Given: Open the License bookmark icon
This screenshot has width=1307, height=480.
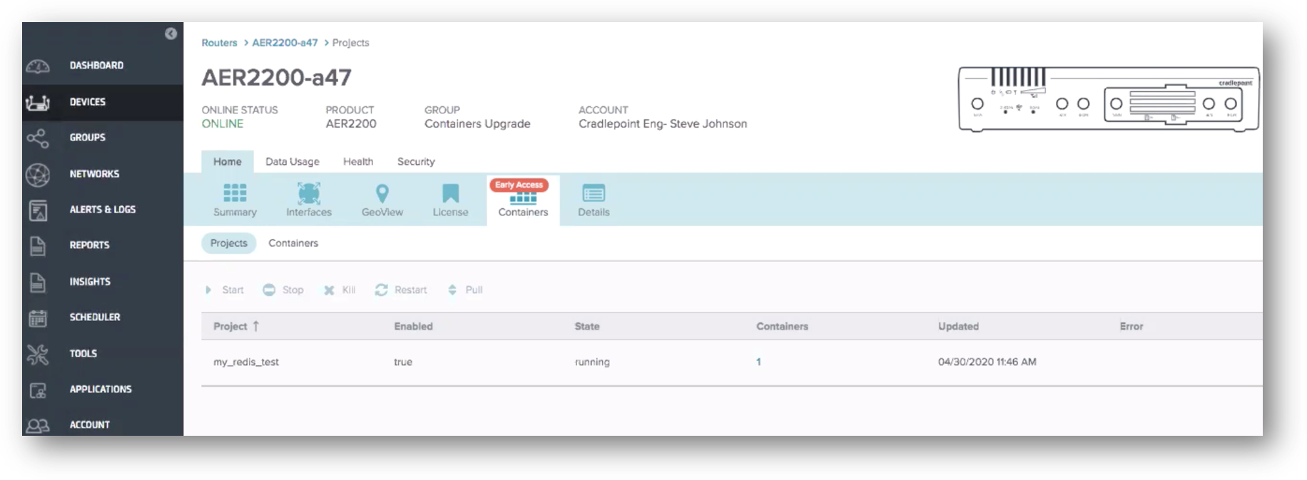Looking at the screenshot, I should tap(450, 193).
